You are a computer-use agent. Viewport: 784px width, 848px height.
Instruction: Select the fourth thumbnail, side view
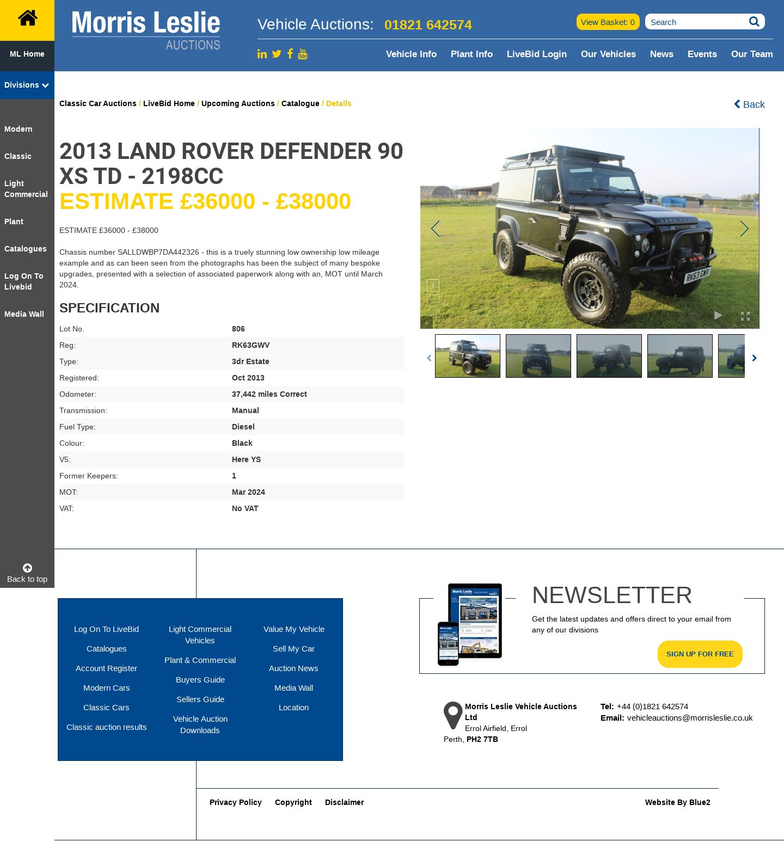[680, 356]
